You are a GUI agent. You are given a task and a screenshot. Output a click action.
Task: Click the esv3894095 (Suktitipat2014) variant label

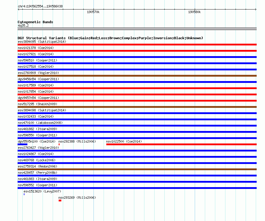(42, 42)
